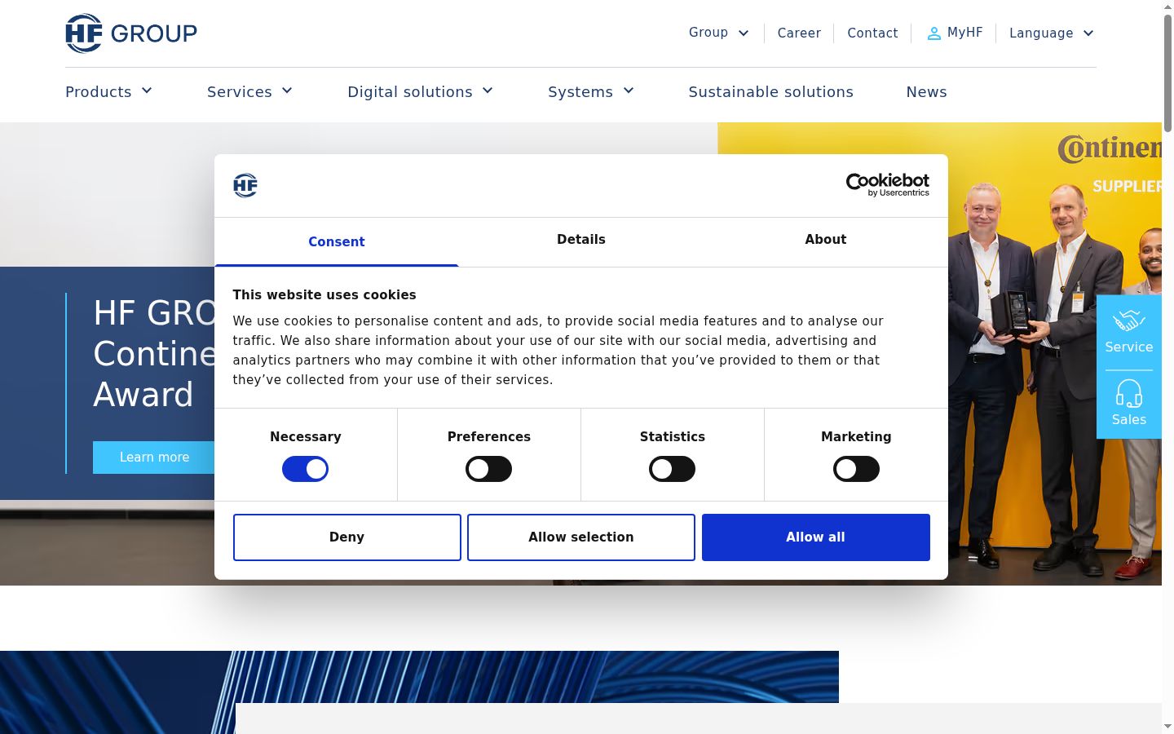Open the Service handshake icon panel
The height and width of the screenshot is (734, 1174).
pos(1129,333)
